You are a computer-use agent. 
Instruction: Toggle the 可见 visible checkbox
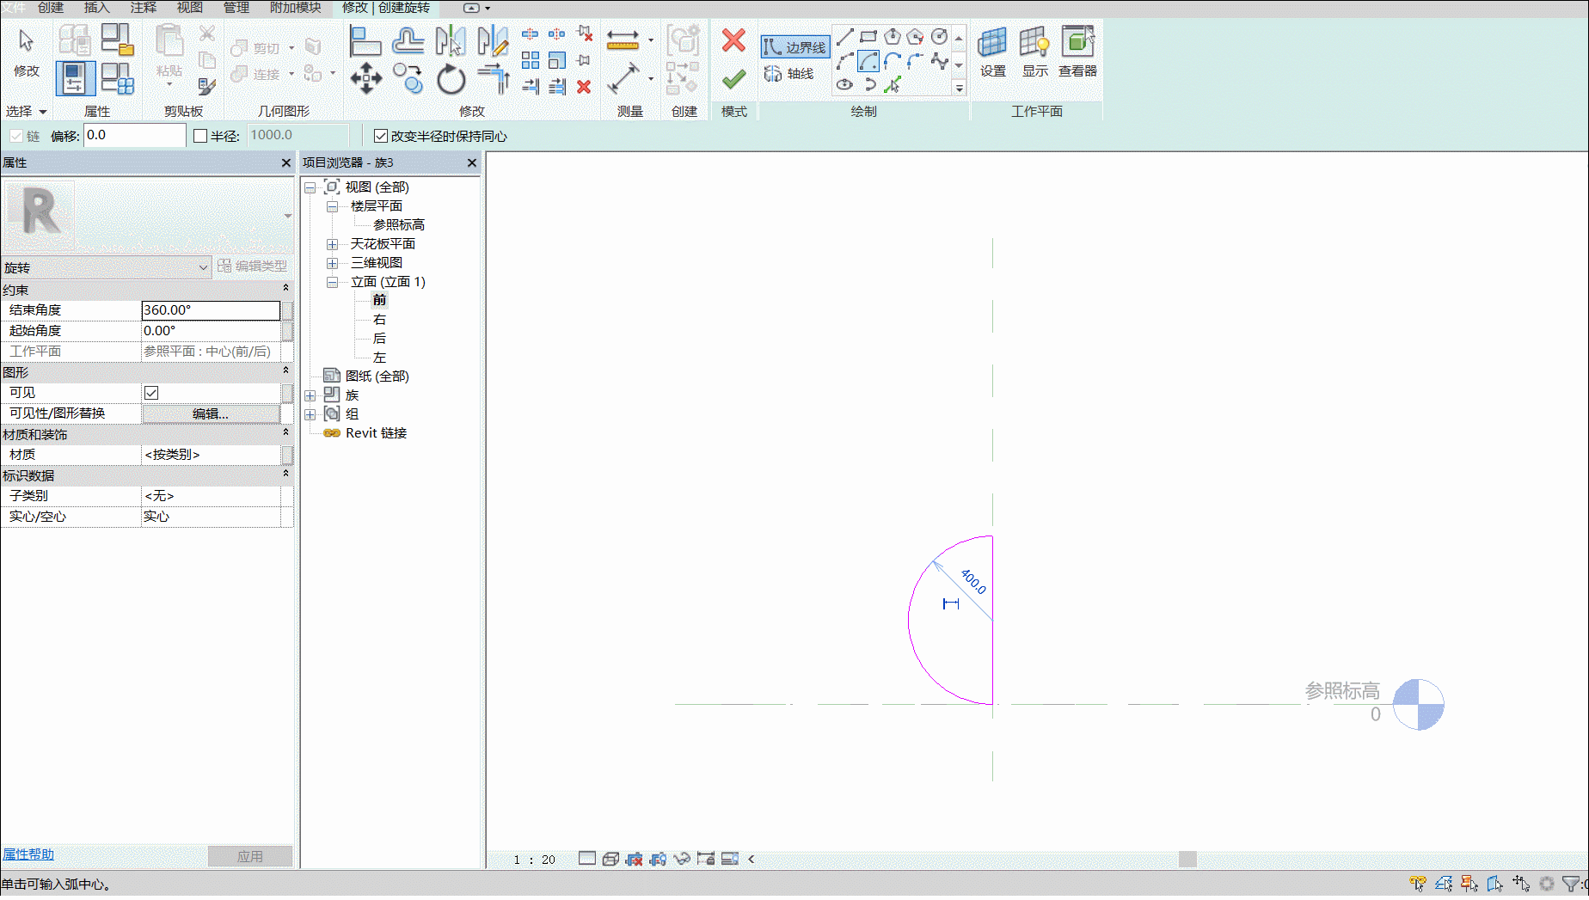click(151, 393)
